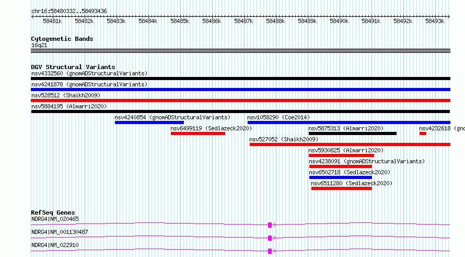The width and height of the screenshot is (465, 257).
Task: Click the 58493k ruler tick label
Action: 435,21
